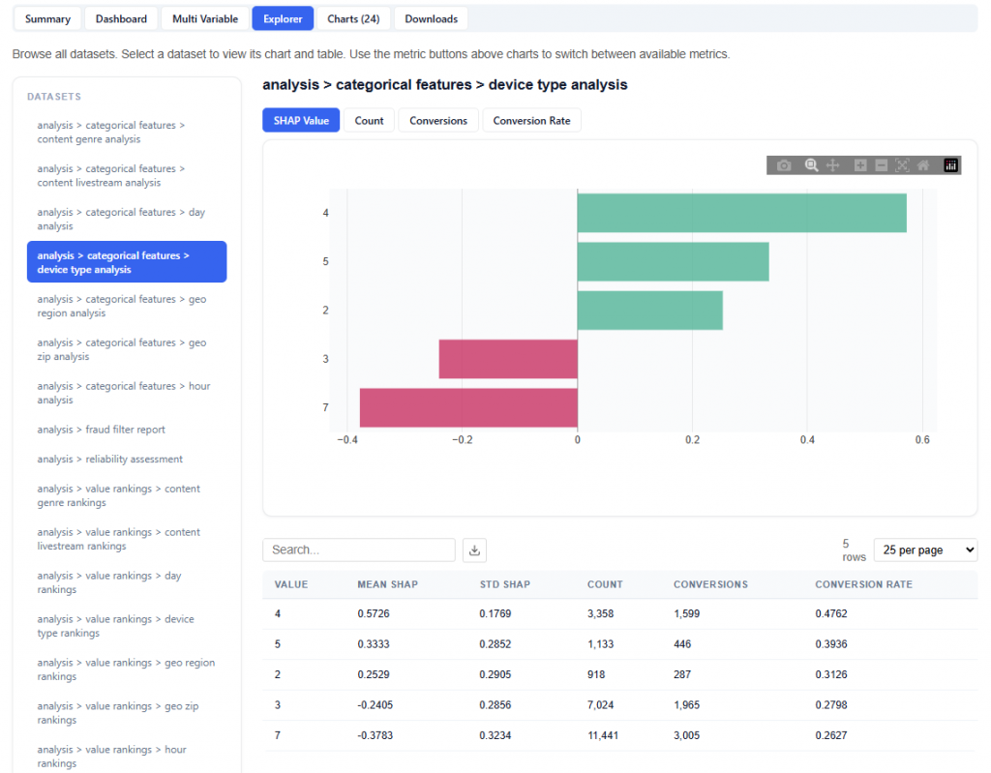The image size is (991, 773).
Task: Open the Dashboard tab
Action: pos(121,18)
